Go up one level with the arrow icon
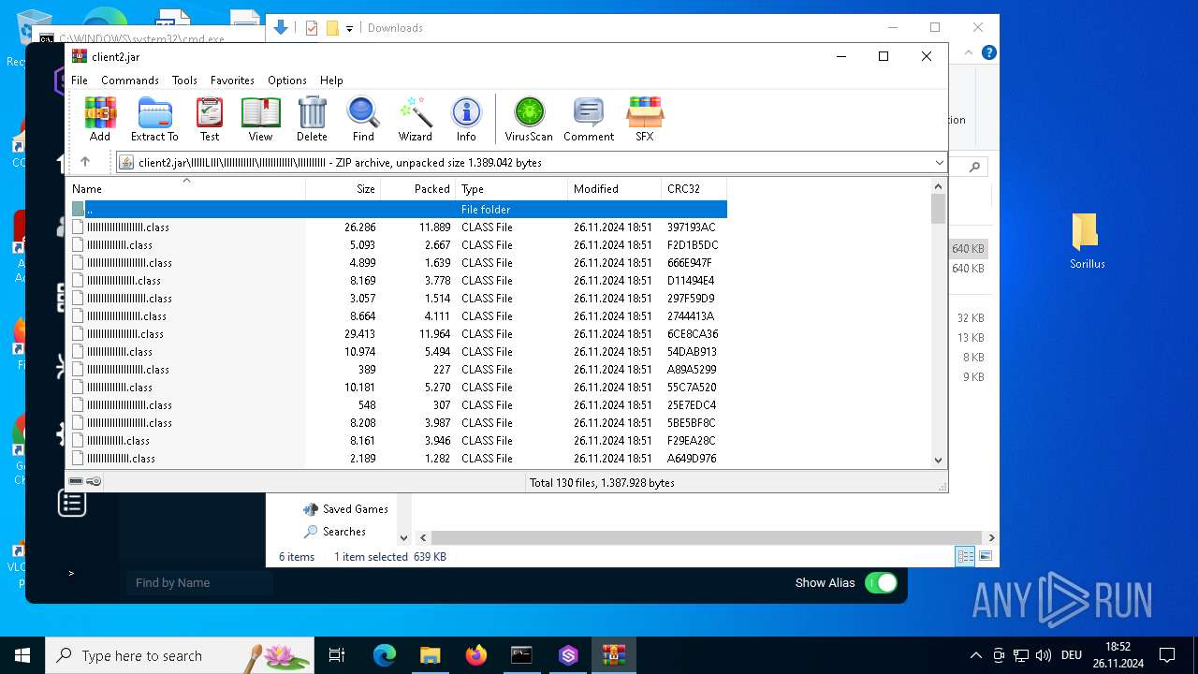Image resolution: width=1198 pixels, height=674 pixels. 85,162
